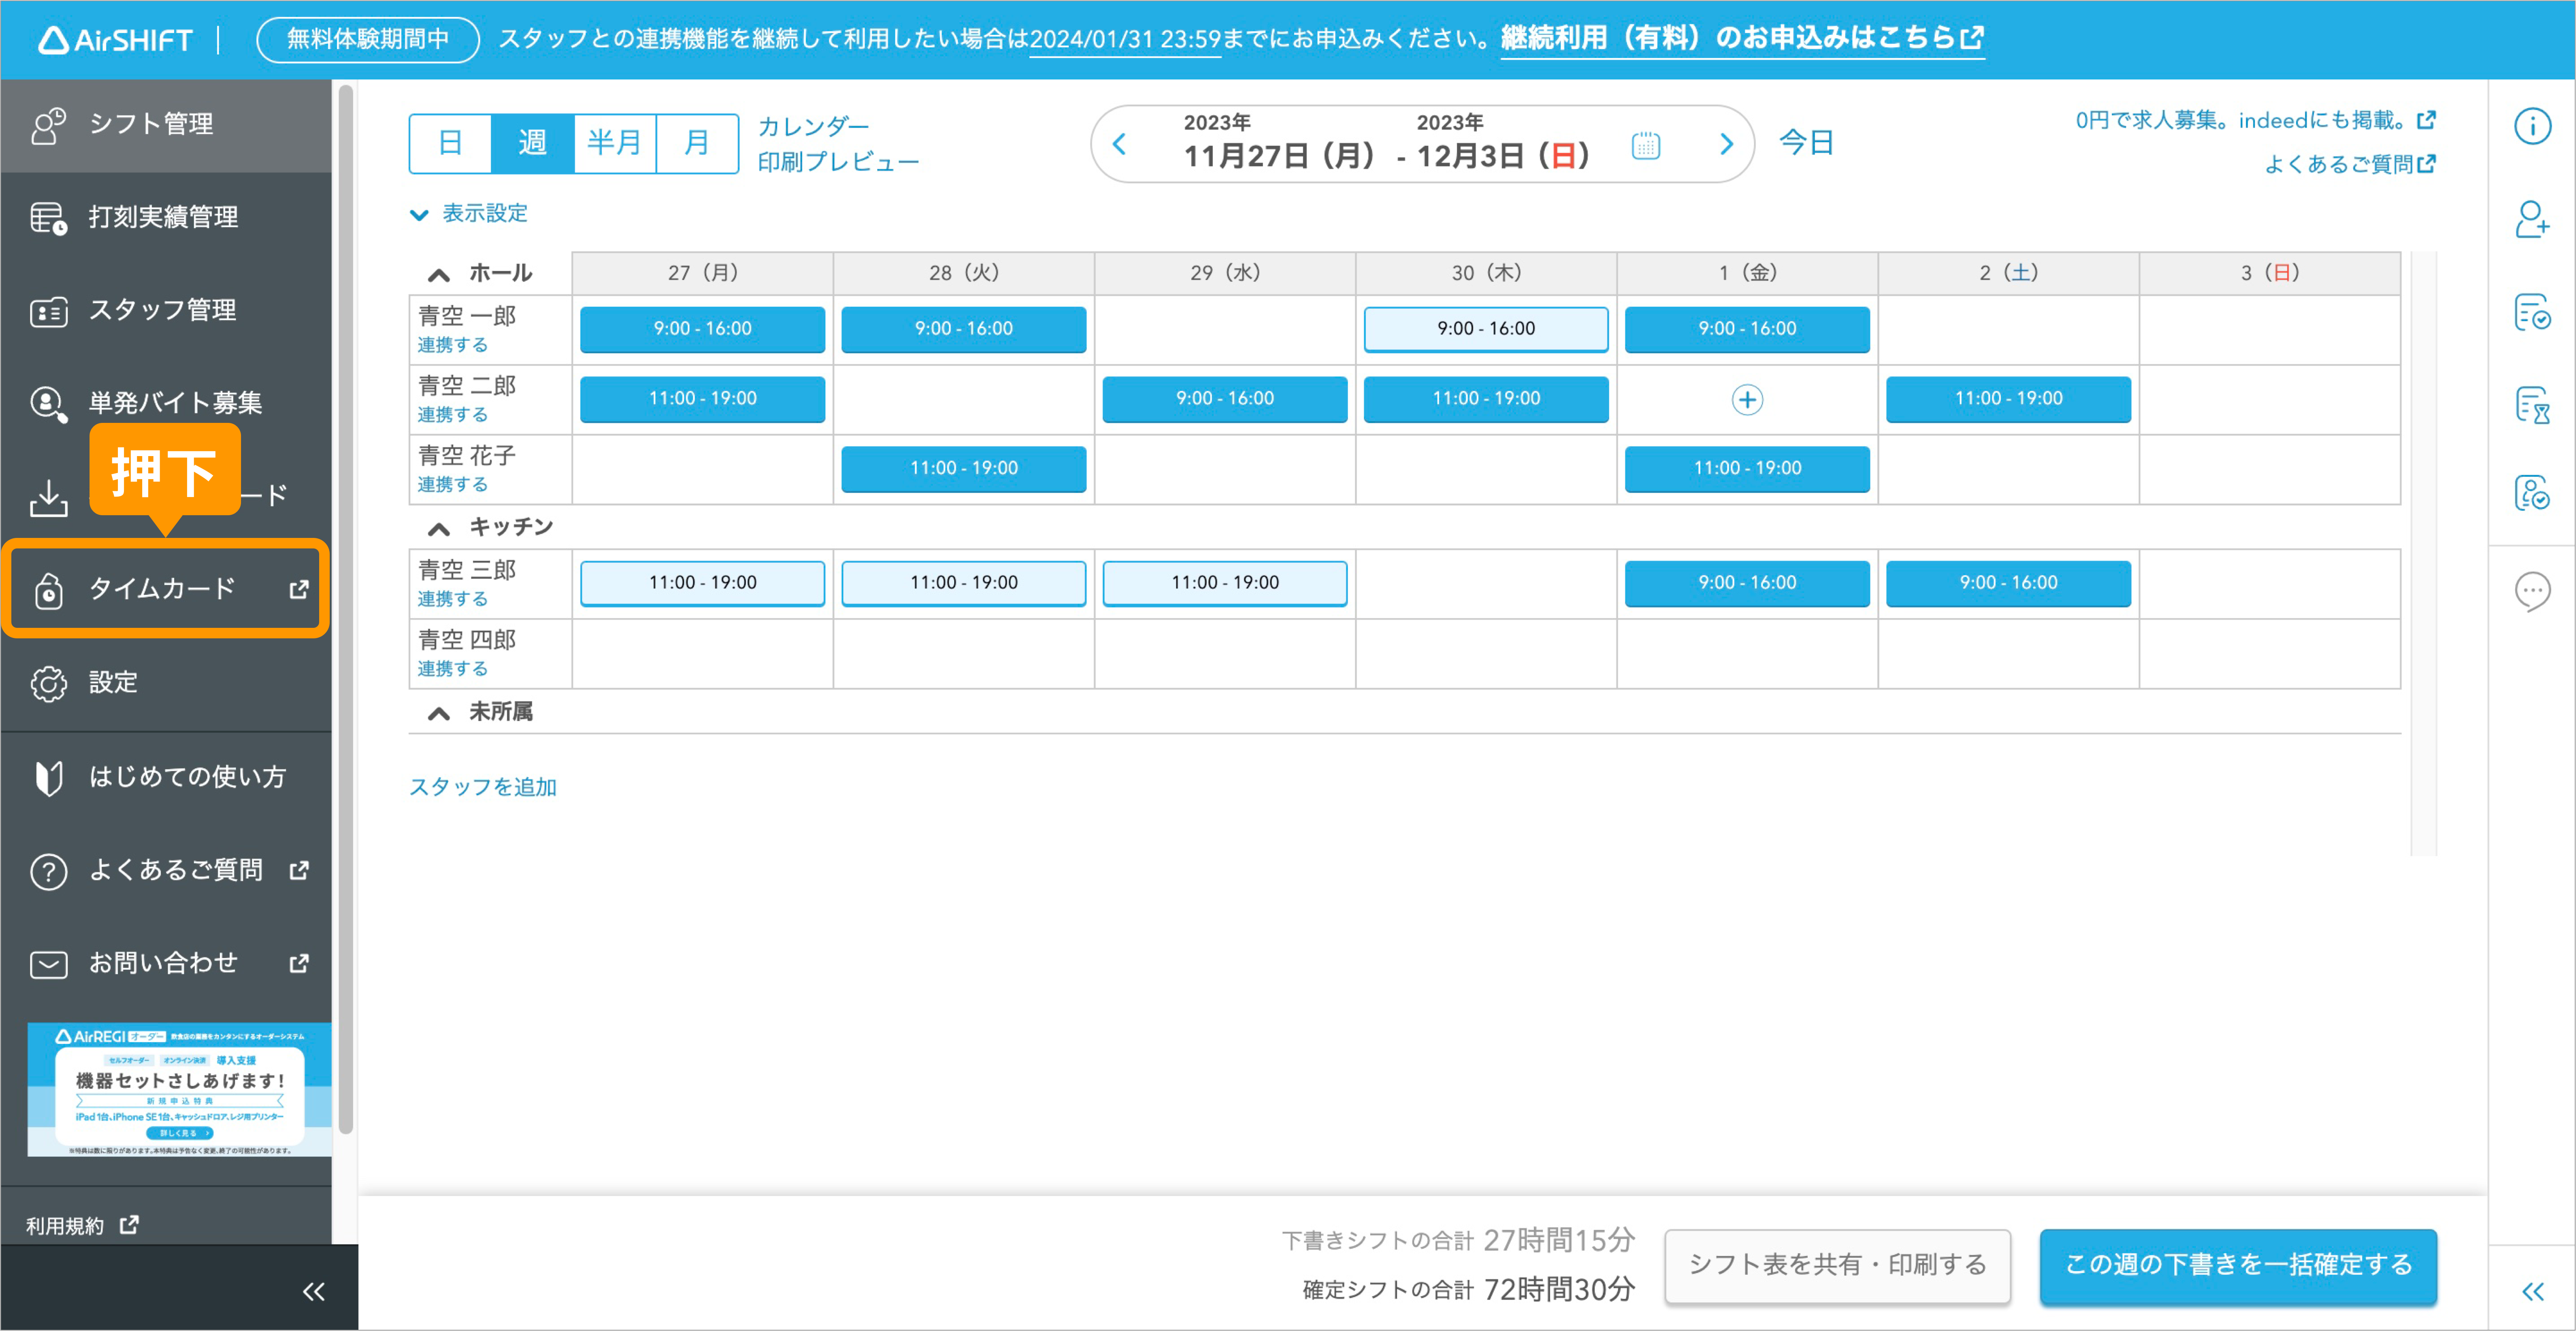Click the AirREGI オーダー banner ad
2576x1331 pixels.
point(179,1089)
